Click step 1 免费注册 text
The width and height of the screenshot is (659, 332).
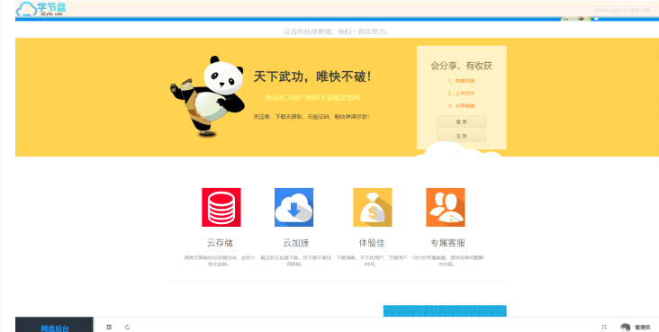(x=461, y=81)
